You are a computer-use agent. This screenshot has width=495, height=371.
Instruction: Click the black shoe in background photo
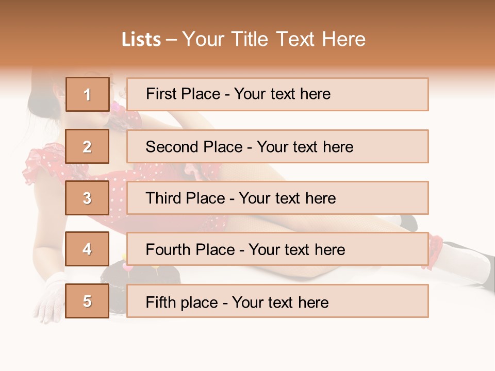(407, 223)
